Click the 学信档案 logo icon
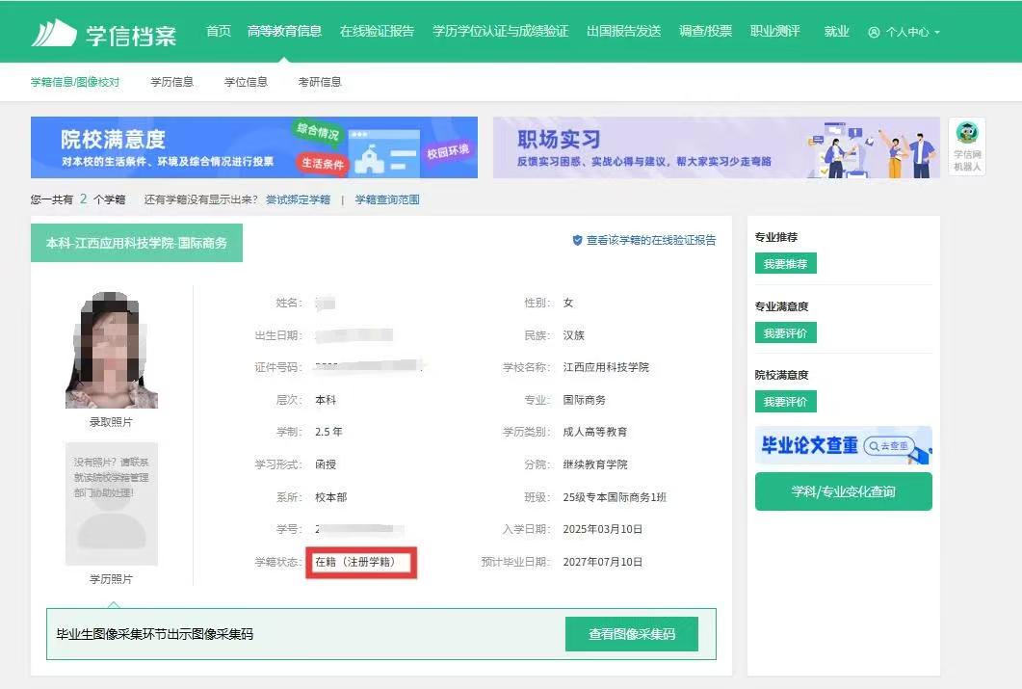The image size is (1022, 689). click(x=53, y=32)
